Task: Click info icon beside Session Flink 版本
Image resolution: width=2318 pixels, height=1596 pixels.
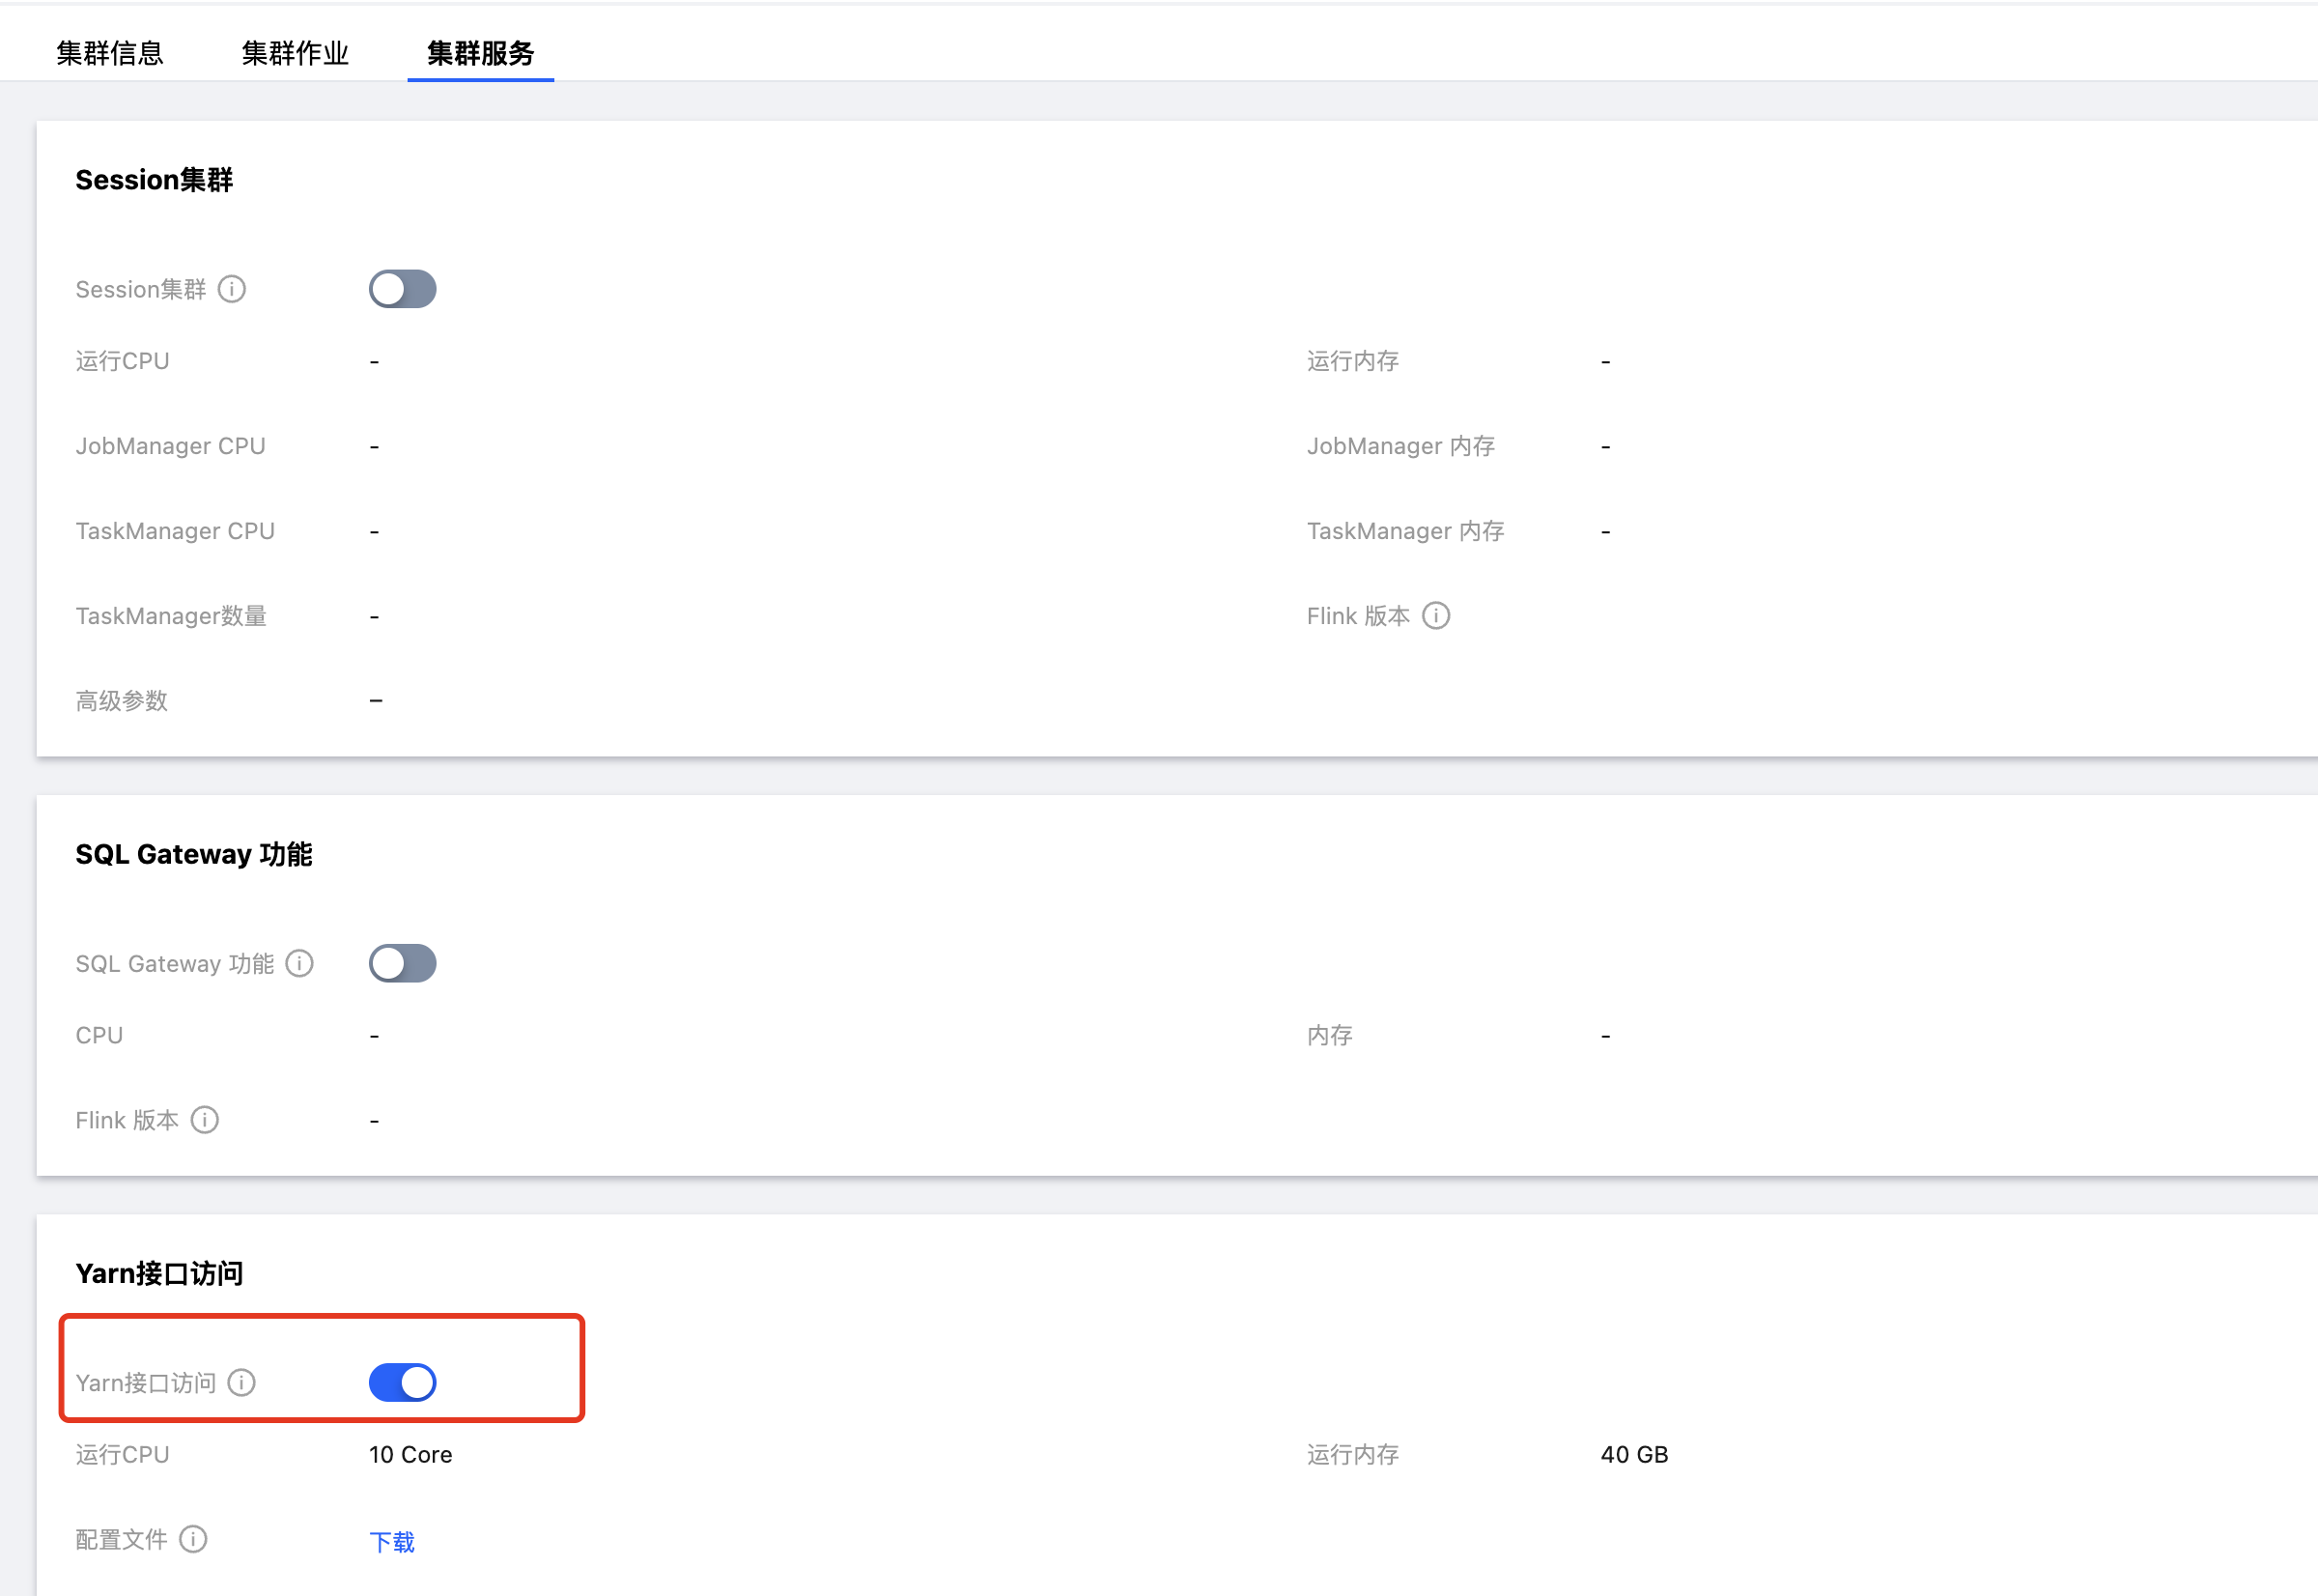Action: coord(1436,615)
